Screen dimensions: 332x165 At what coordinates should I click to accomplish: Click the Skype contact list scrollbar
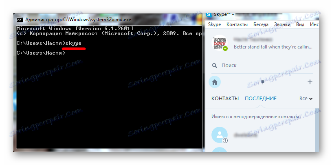click(x=317, y=130)
